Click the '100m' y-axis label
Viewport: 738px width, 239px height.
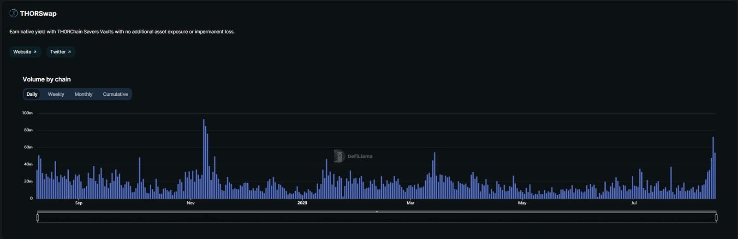pyautogui.click(x=27, y=113)
